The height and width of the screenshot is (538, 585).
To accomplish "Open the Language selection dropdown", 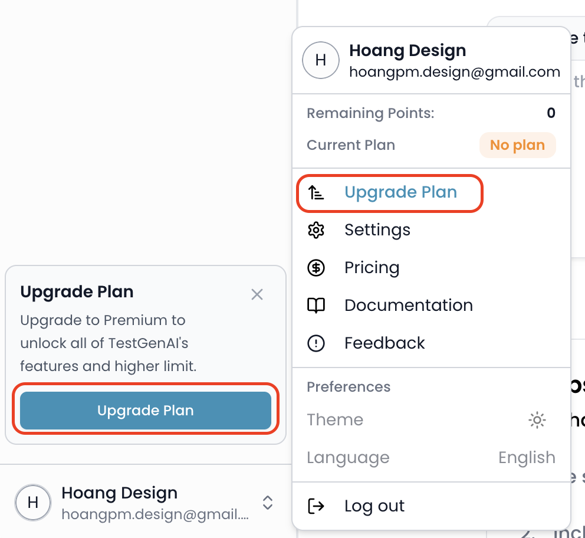I will tap(527, 457).
